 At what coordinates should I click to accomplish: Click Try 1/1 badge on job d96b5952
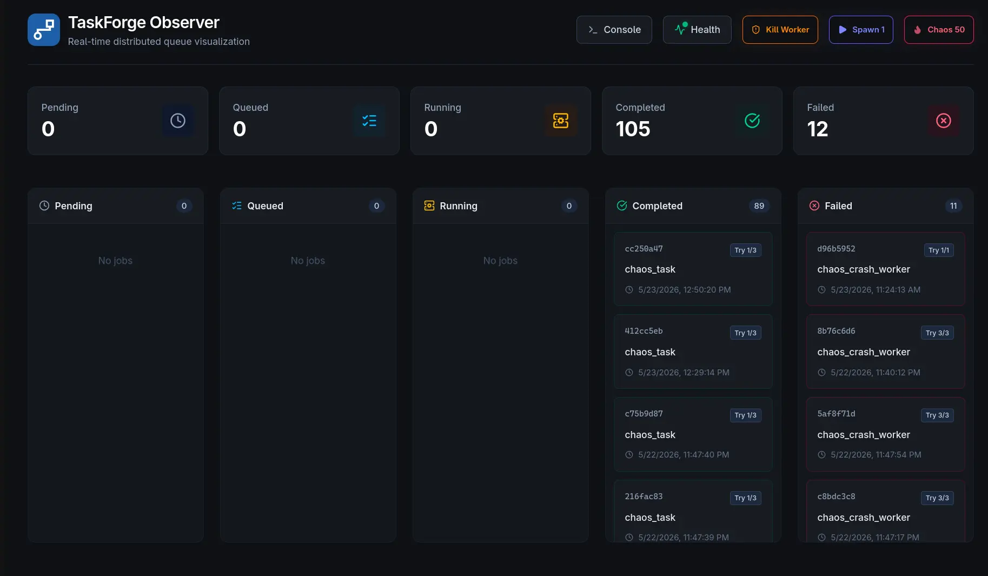[939, 250]
